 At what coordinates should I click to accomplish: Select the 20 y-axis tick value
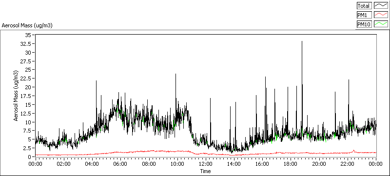28,87
